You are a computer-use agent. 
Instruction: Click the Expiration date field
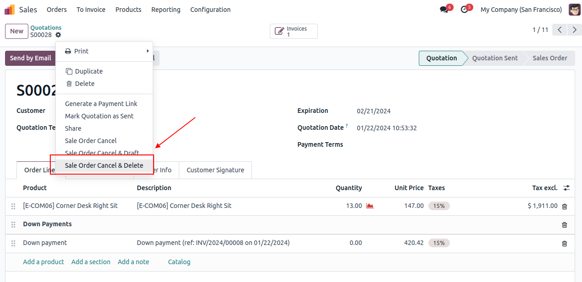point(374,111)
